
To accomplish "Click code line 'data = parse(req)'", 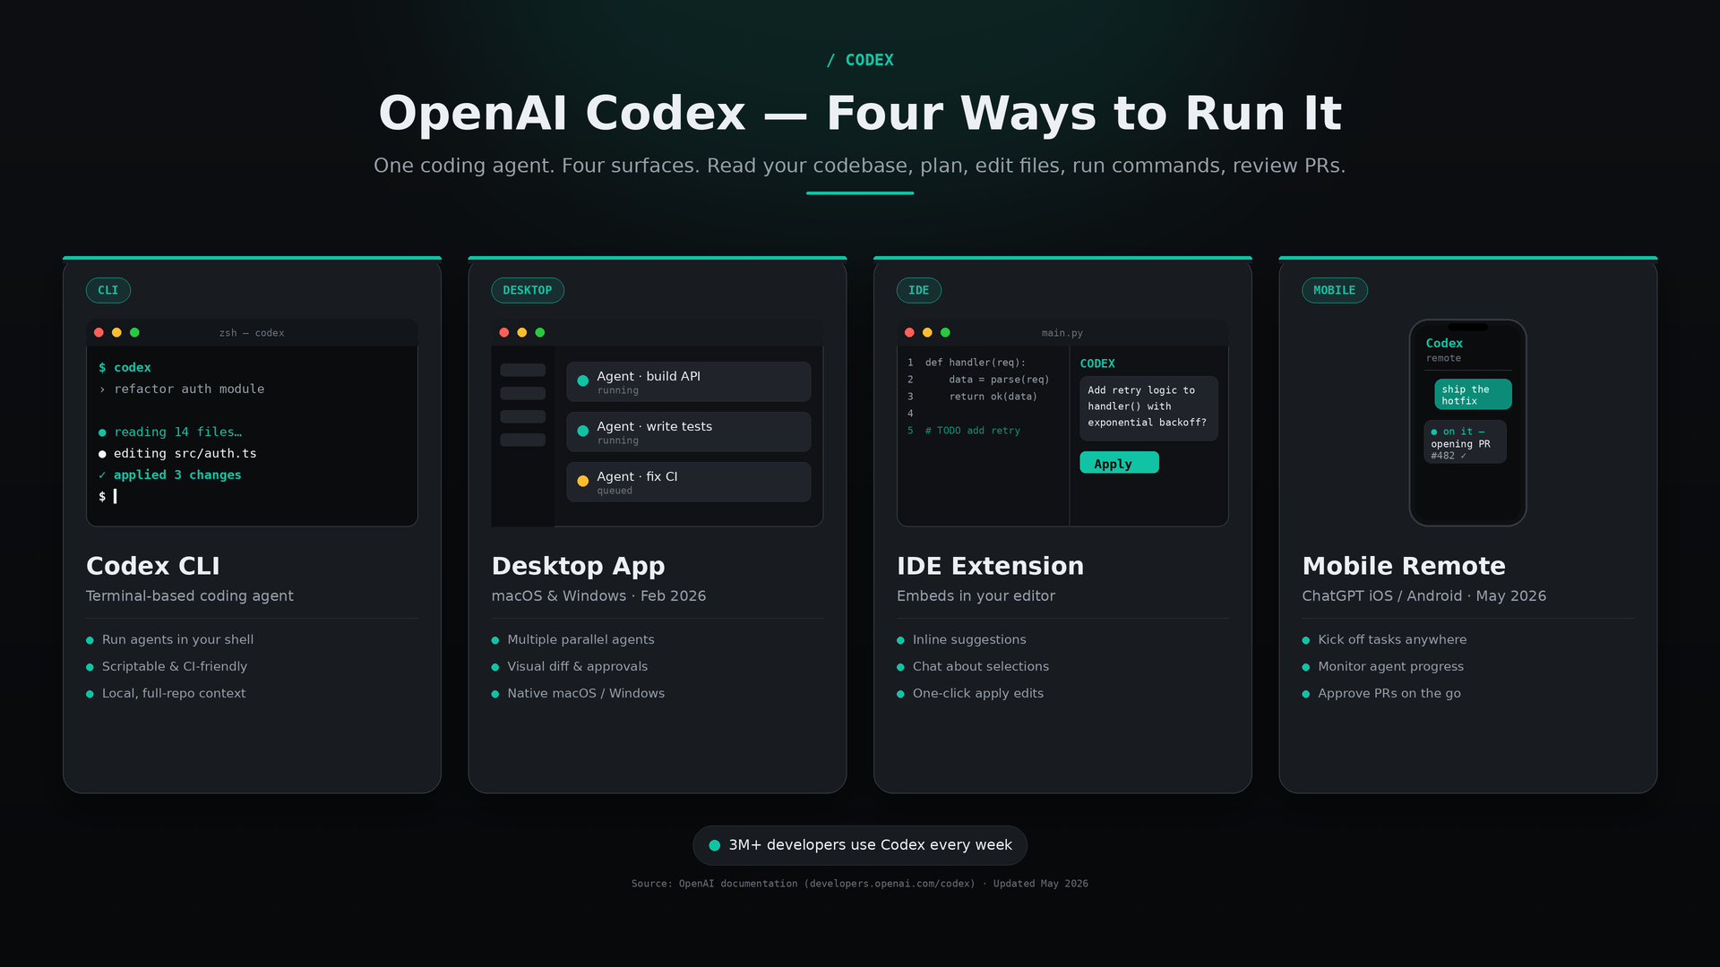I will point(999,380).
